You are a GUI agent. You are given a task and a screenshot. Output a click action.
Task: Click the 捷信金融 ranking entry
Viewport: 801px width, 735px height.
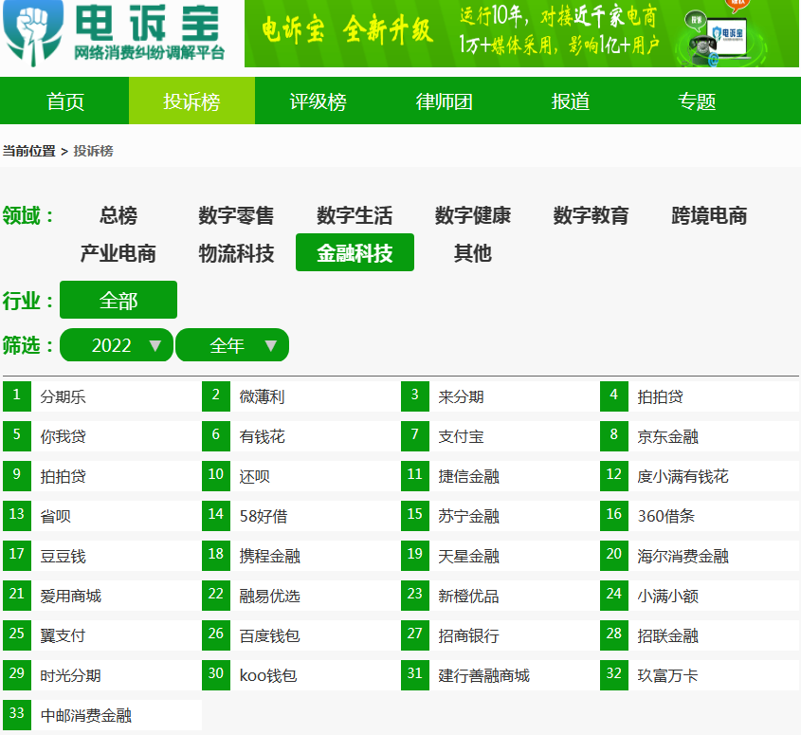[501, 476]
